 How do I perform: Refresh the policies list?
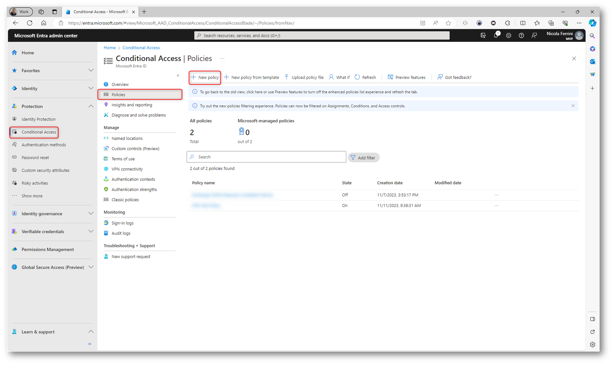coord(365,77)
